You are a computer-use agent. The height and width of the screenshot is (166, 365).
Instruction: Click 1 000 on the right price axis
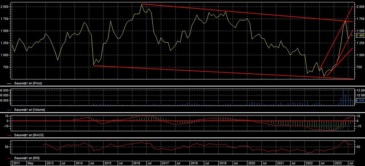[360, 55]
